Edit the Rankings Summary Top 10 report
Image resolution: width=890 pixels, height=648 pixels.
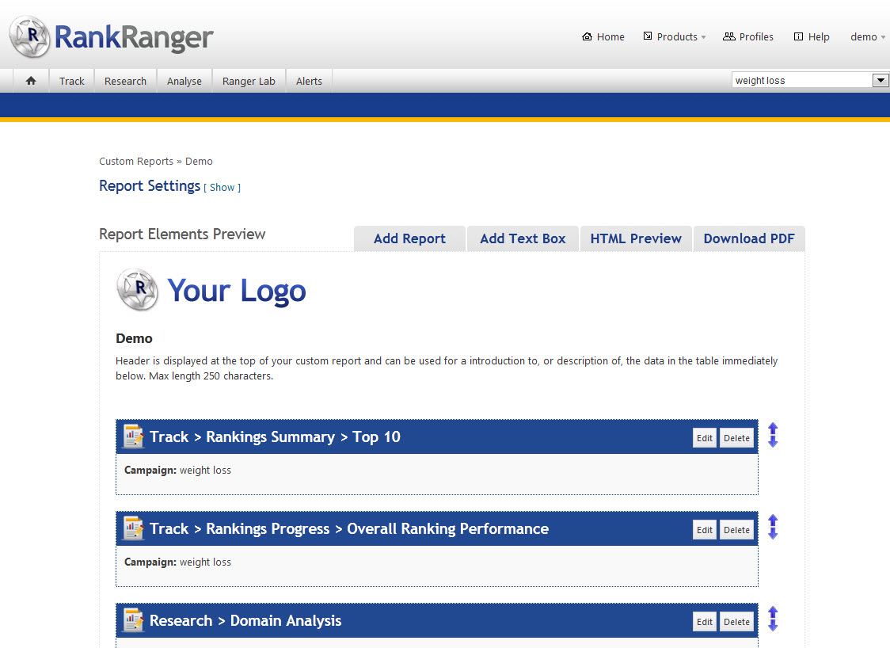point(705,438)
